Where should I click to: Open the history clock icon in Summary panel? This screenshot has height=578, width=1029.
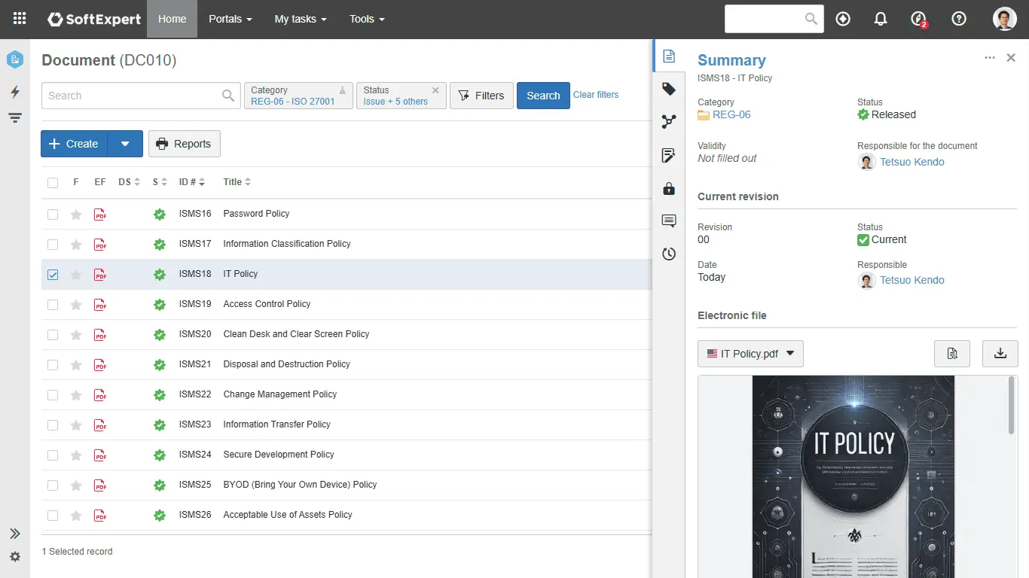click(669, 254)
